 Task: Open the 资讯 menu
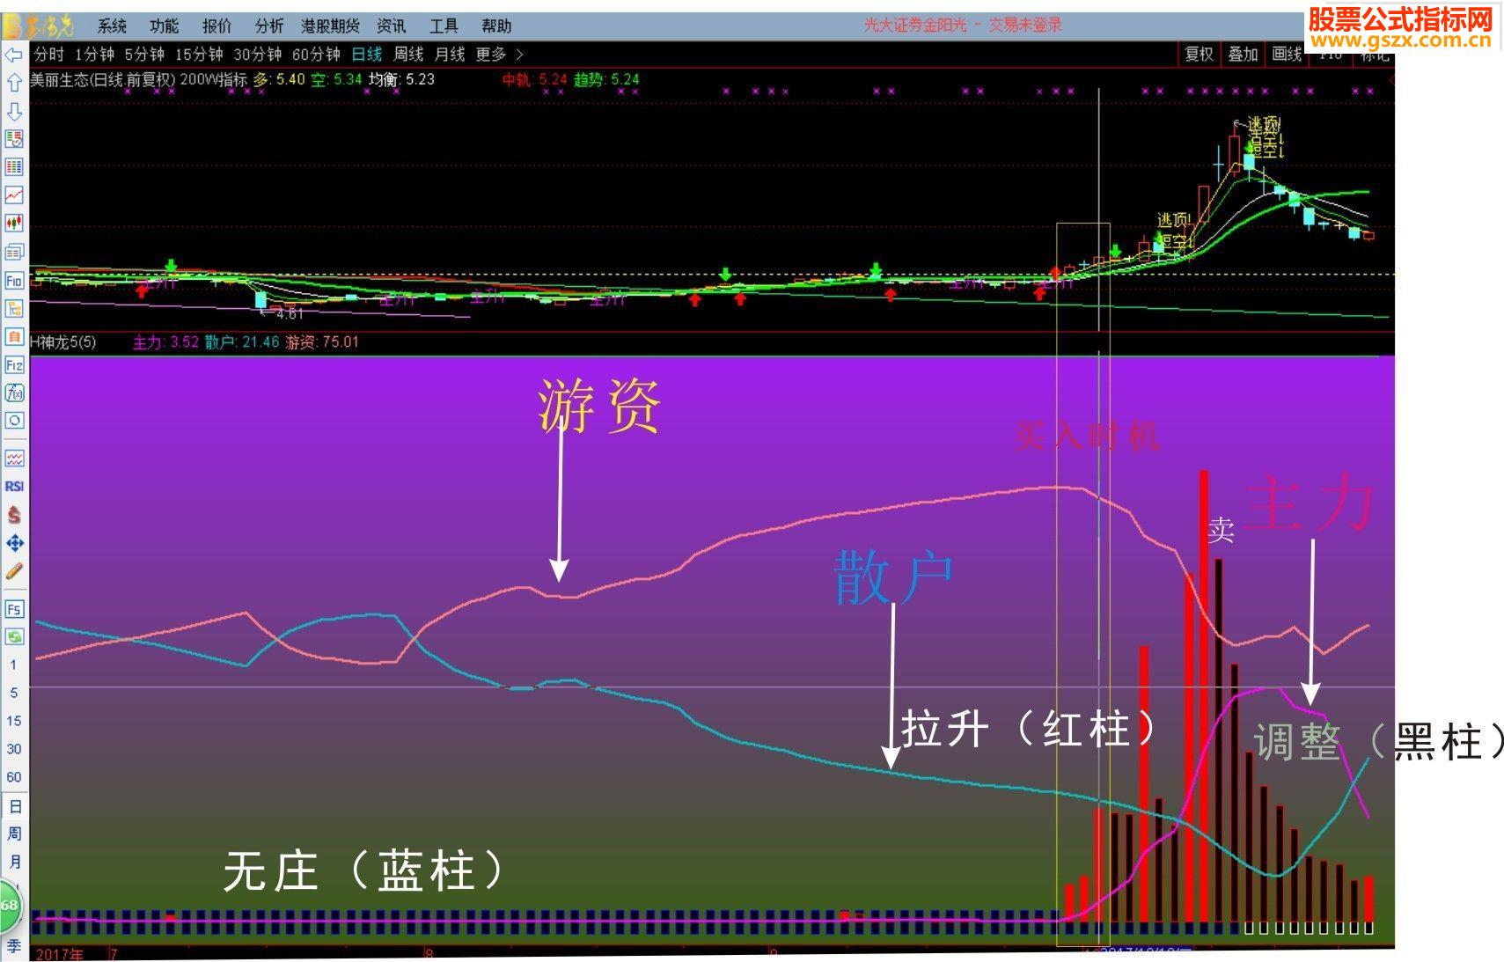tap(391, 26)
